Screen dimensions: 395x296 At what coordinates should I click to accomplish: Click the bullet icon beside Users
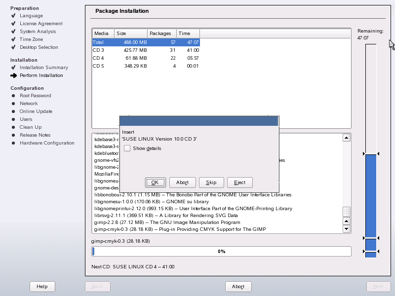(13, 119)
